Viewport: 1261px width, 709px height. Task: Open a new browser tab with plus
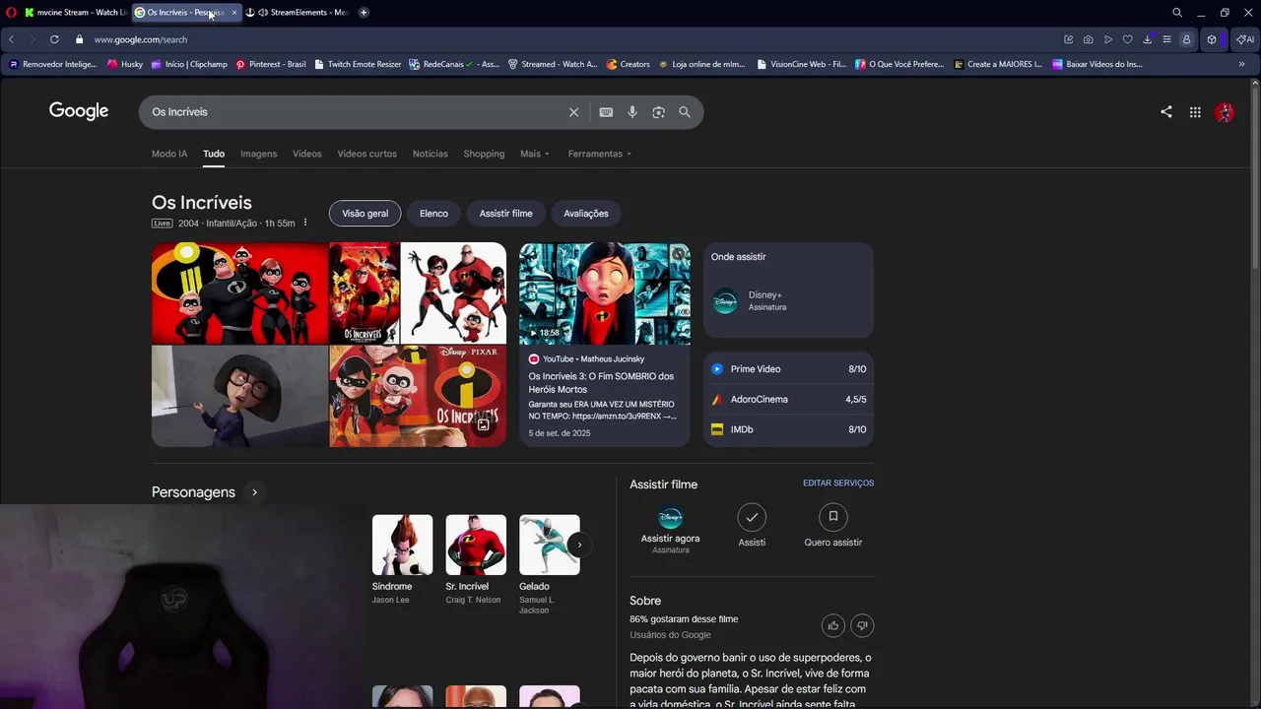[x=364, y=13]
